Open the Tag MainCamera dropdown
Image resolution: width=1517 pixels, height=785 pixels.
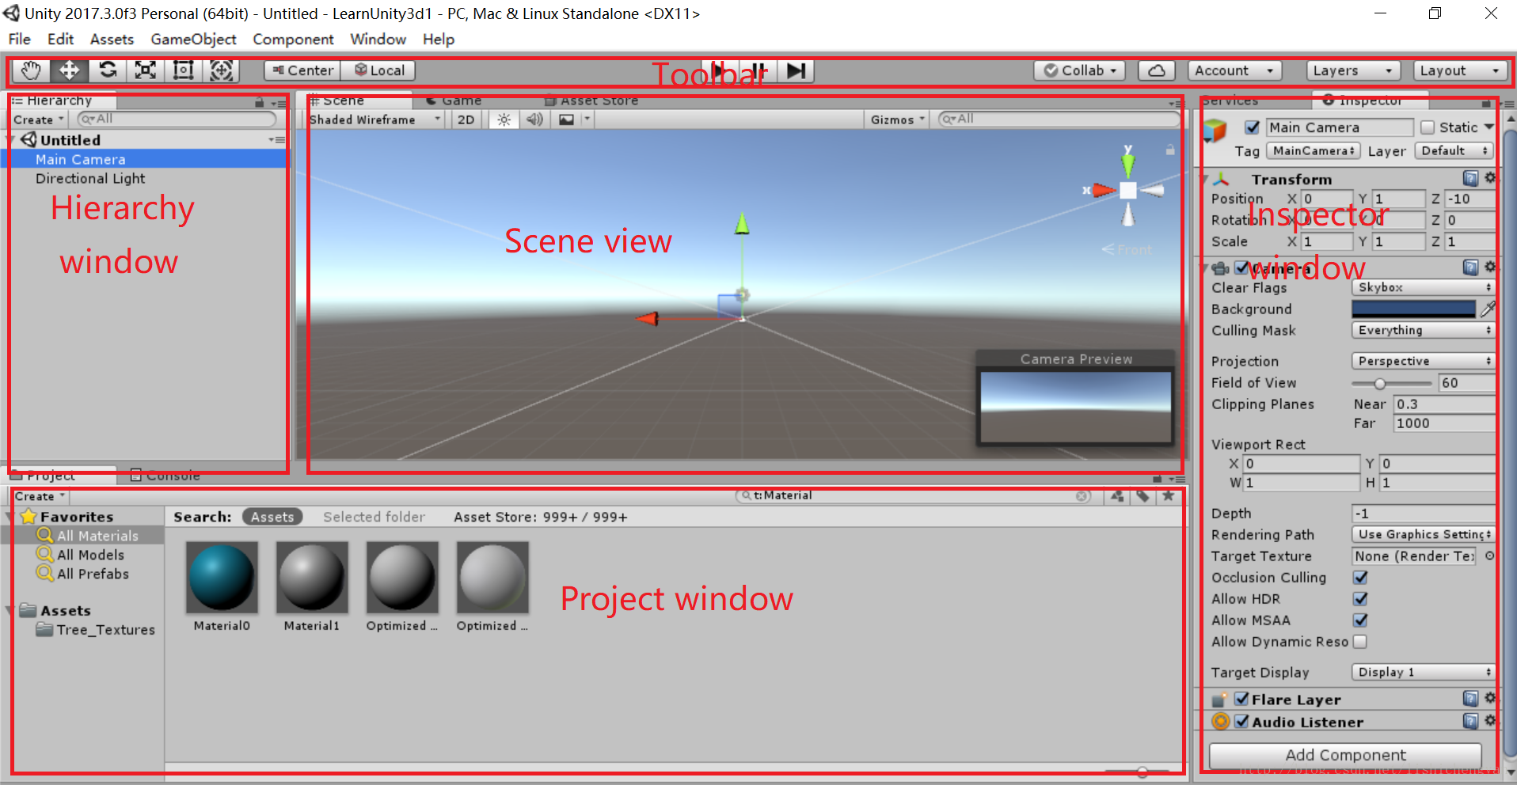click(1313, 150)
